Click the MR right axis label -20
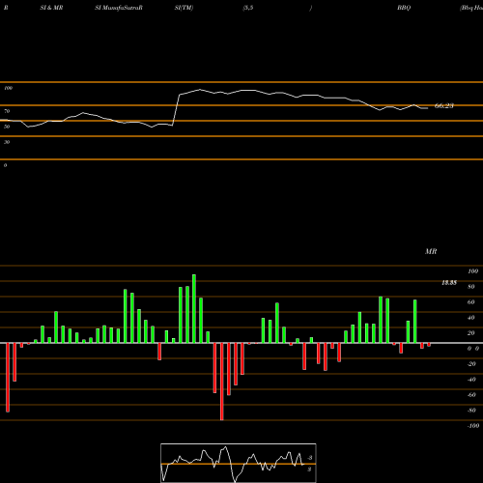The height and width of the screenshot is (483, 483). (x=471, y=364)
